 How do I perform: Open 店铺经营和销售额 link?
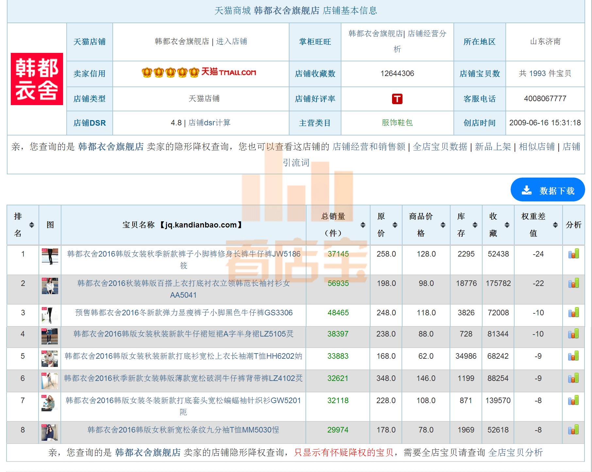coord(369,147)
